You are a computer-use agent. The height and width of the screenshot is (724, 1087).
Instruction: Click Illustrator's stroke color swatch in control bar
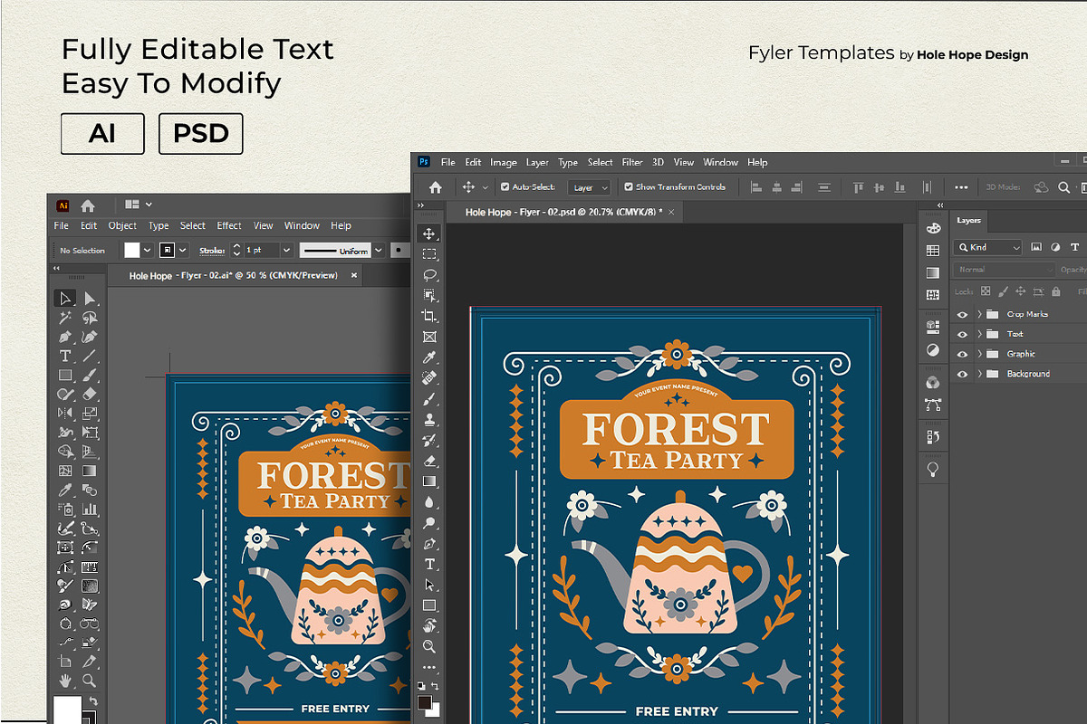coord(168,250)
